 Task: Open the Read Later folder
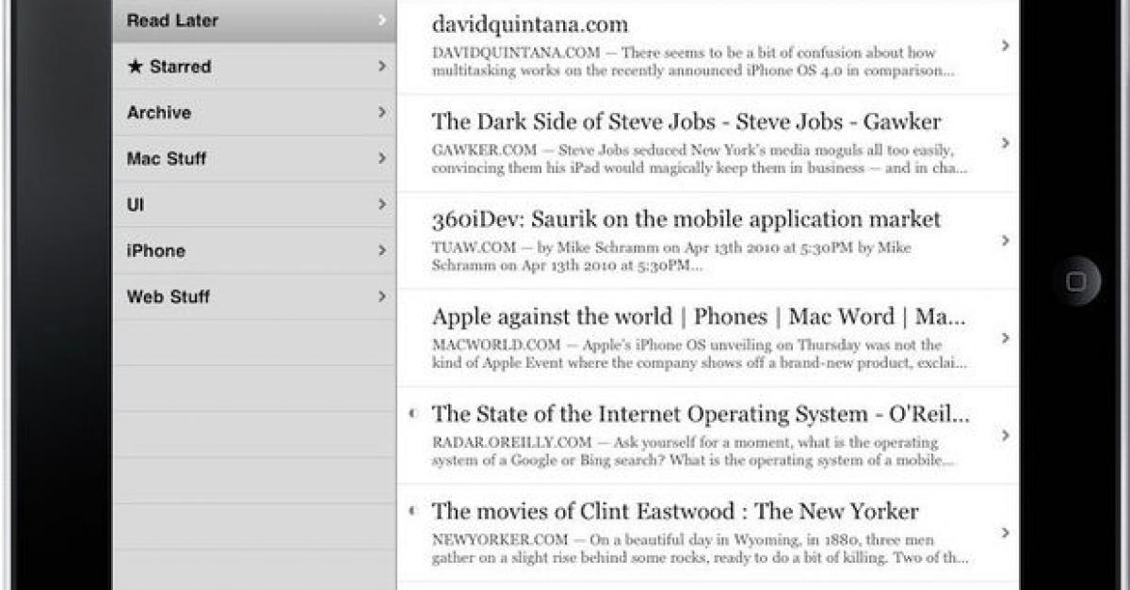[x=254, y=21]
